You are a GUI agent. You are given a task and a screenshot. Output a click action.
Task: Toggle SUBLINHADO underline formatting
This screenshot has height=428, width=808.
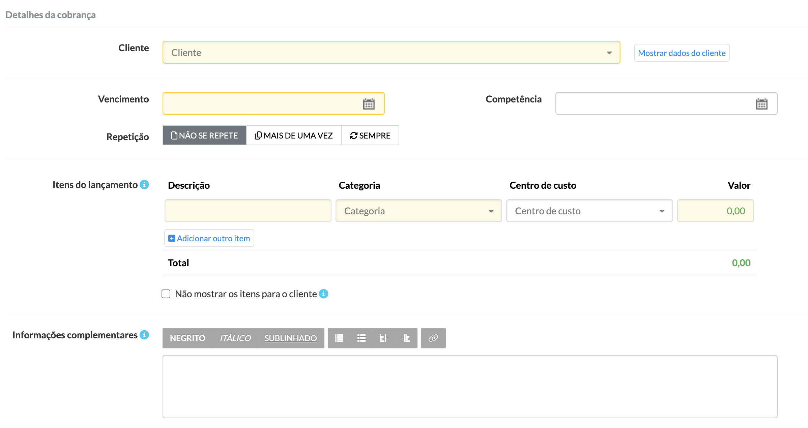(290, 338)
